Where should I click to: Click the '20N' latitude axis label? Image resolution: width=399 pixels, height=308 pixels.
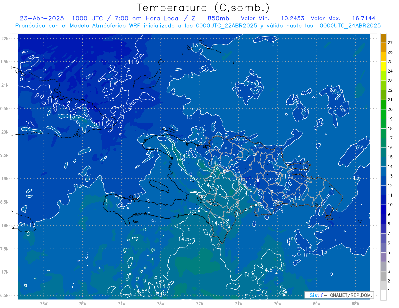(5, 132)
